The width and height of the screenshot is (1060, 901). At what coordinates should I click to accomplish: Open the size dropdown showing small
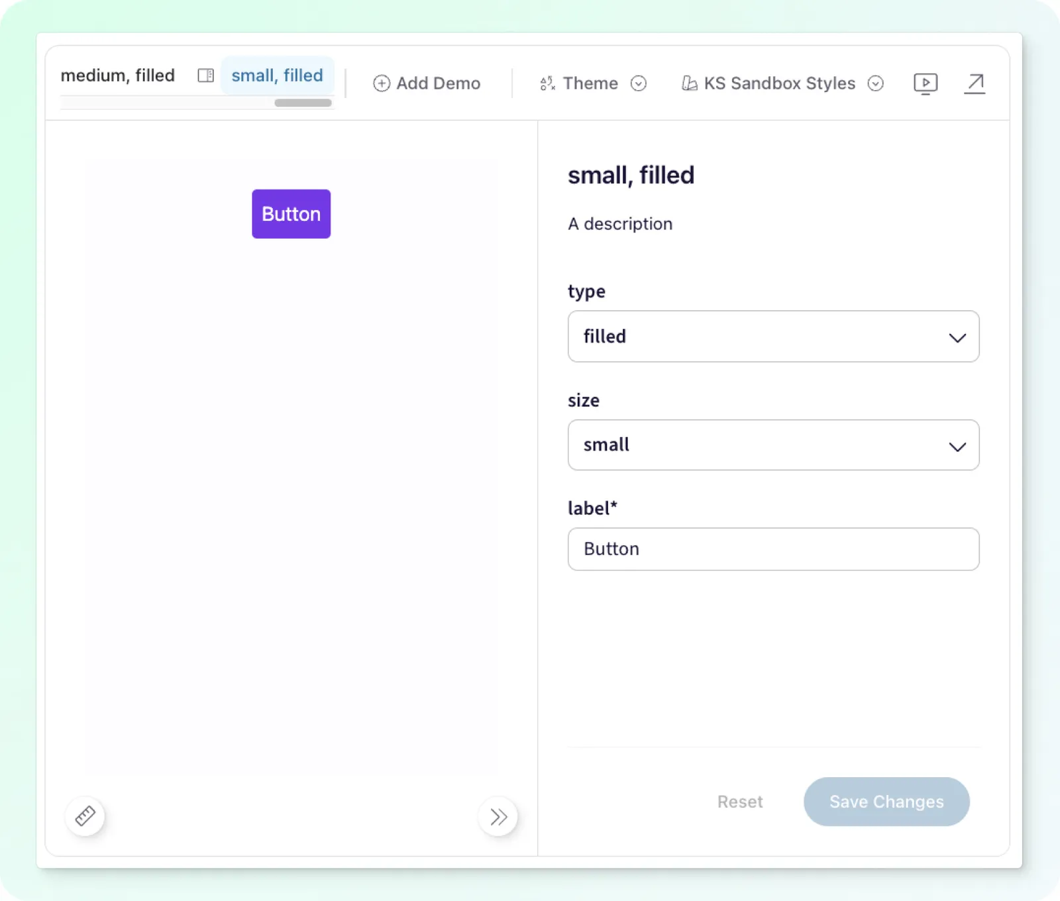[773, 445]
